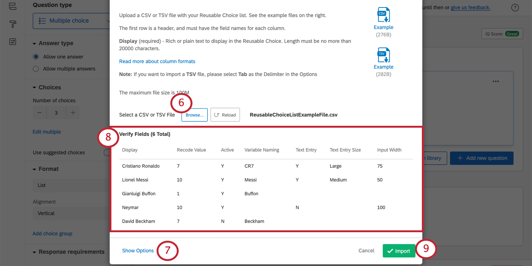The width and height of the screenshot is (532, 266).
Task: Open the question three-dot options menu
Action: pos(496,81)
